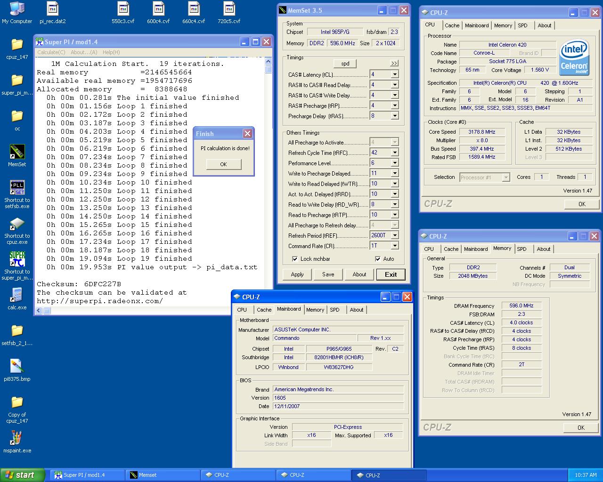
Task: Launch mspaint.exe shortcut icon
Action: 17,442
